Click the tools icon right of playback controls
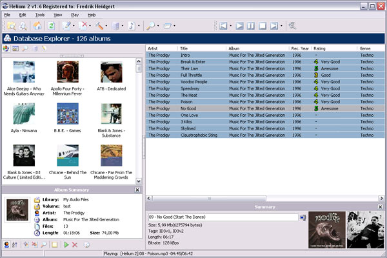Viewport: 387px width, 258px height. pyautogui.click(x=292, y=26)
